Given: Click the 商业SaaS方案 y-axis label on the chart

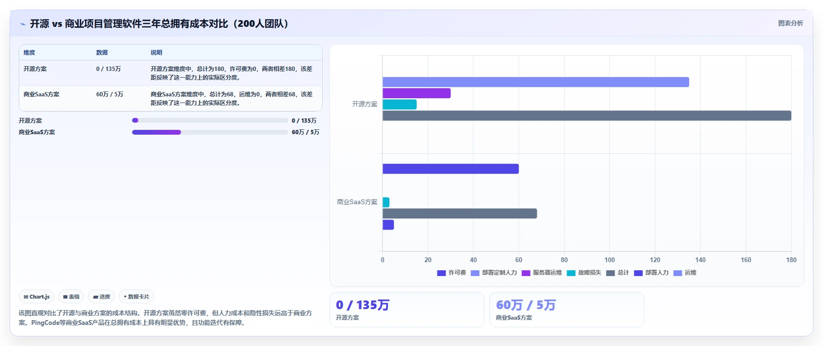Looking at the screenshot, I should [357, 202].
